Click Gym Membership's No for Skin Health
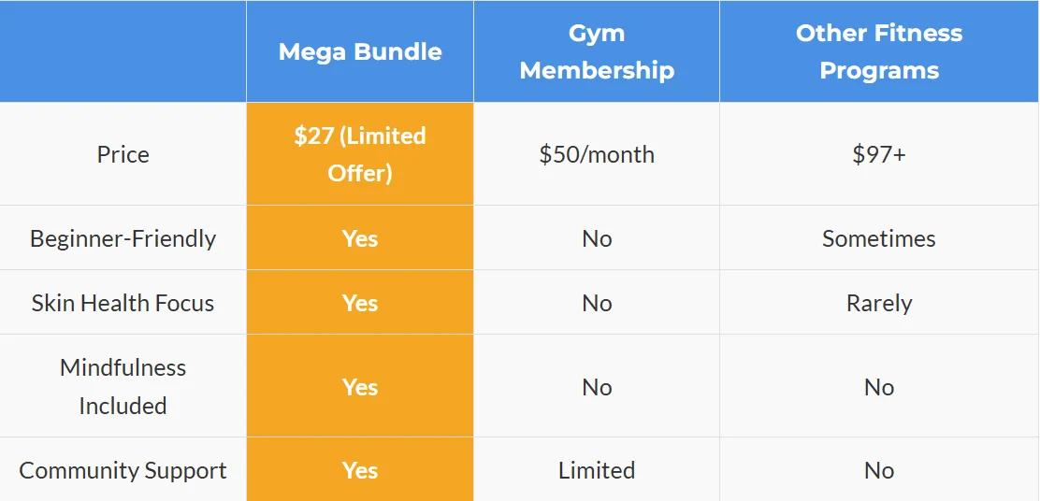Image resolution: width=1040 pixels, height=501 pixels. [x=597, y=303]
